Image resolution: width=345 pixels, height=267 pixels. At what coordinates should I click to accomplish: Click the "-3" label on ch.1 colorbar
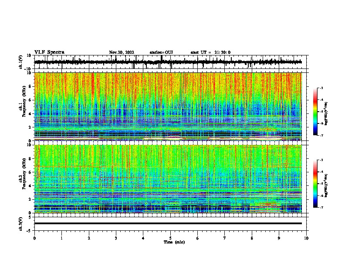pos(321,88)
